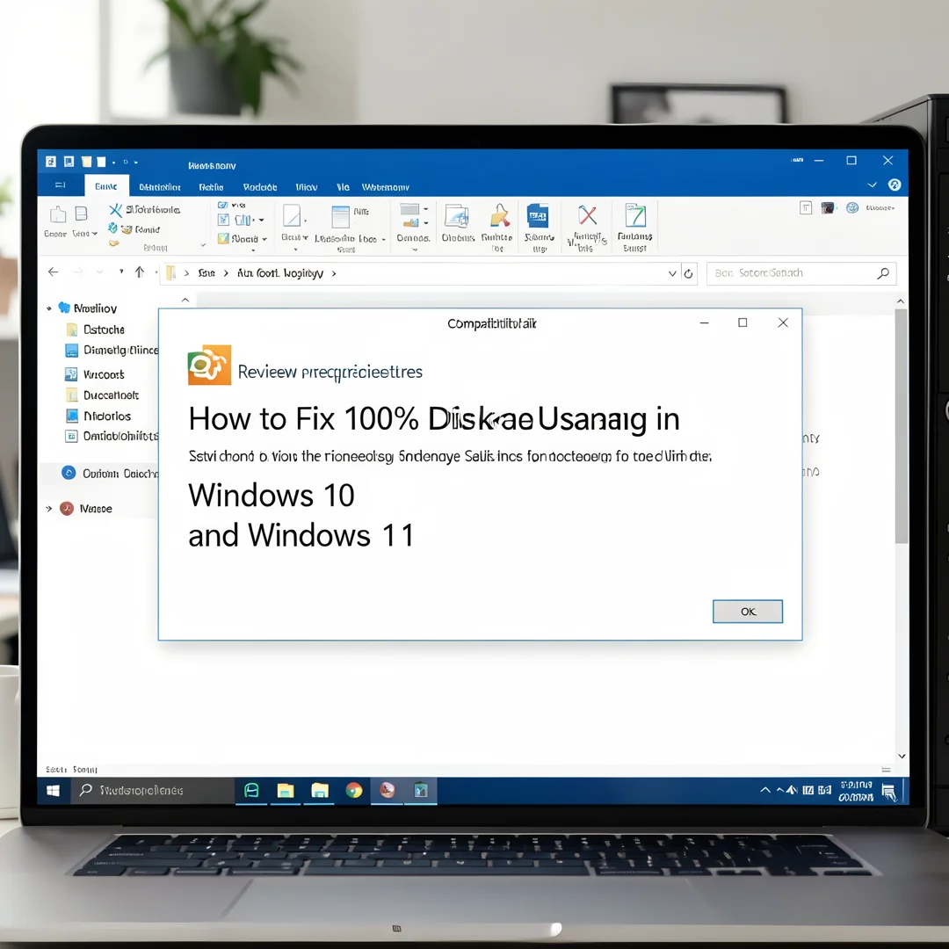
Task: Click the clock in the system tray
Action: pyautogui.click(x=856, y=791)
